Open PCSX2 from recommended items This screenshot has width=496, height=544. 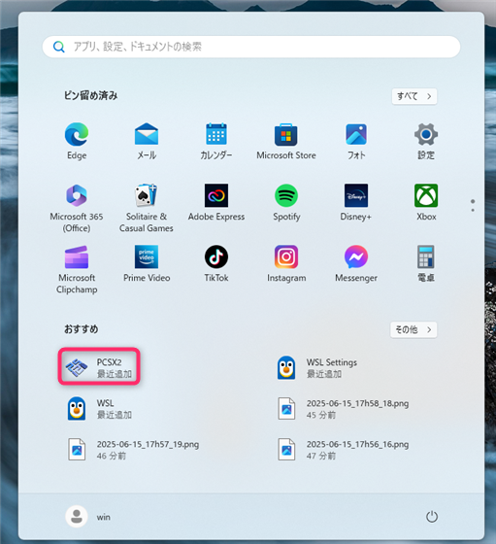point(99,367)
